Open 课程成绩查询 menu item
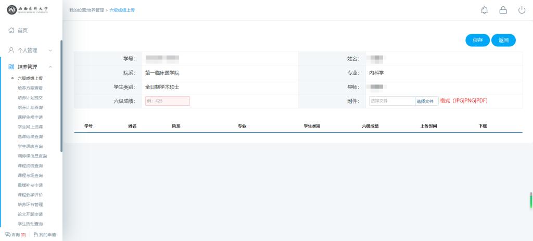This screenshot has height=241, width=533. pyautogui.click(x=30, y=166)
